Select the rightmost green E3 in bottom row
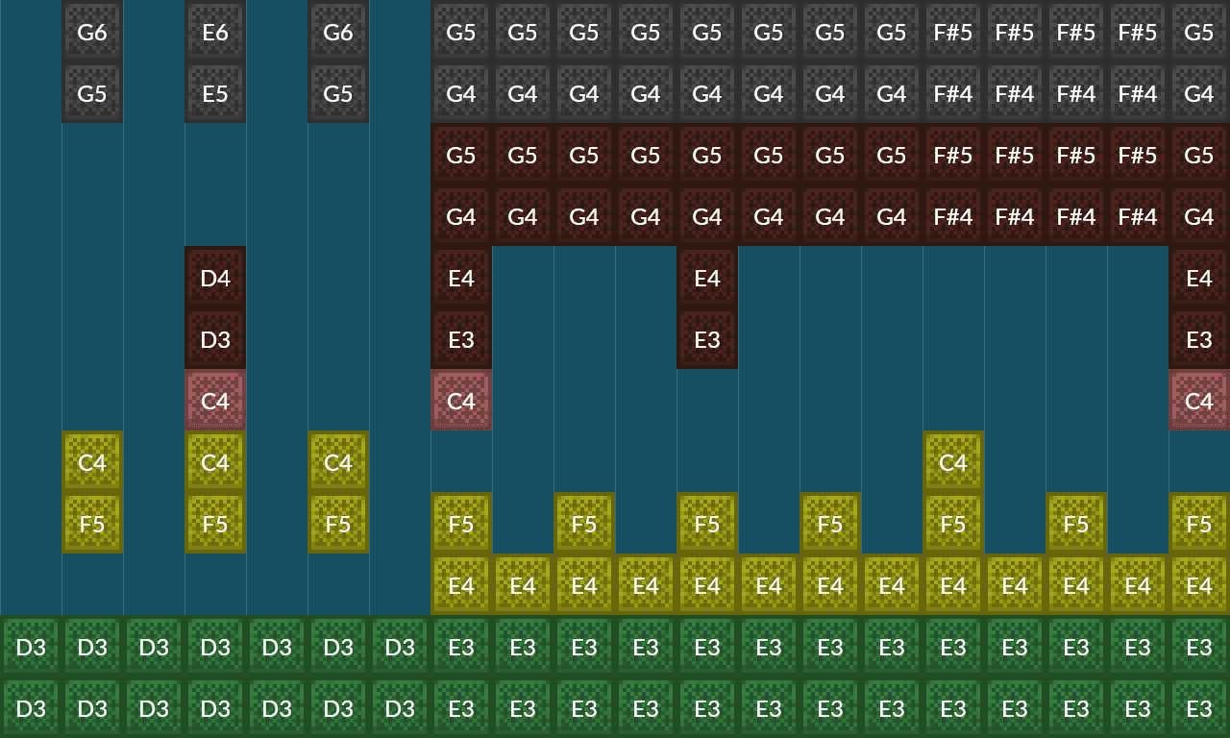 click(x=1199, y=708)
